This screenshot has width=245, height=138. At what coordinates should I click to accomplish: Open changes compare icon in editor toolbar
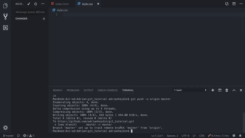pyautogui.click(x=227, y=4)
